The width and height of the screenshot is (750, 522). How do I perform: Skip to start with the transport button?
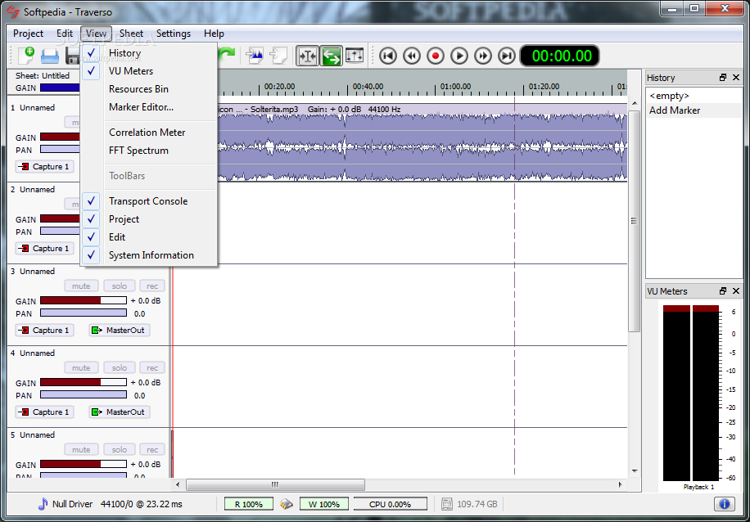[388, 56]
